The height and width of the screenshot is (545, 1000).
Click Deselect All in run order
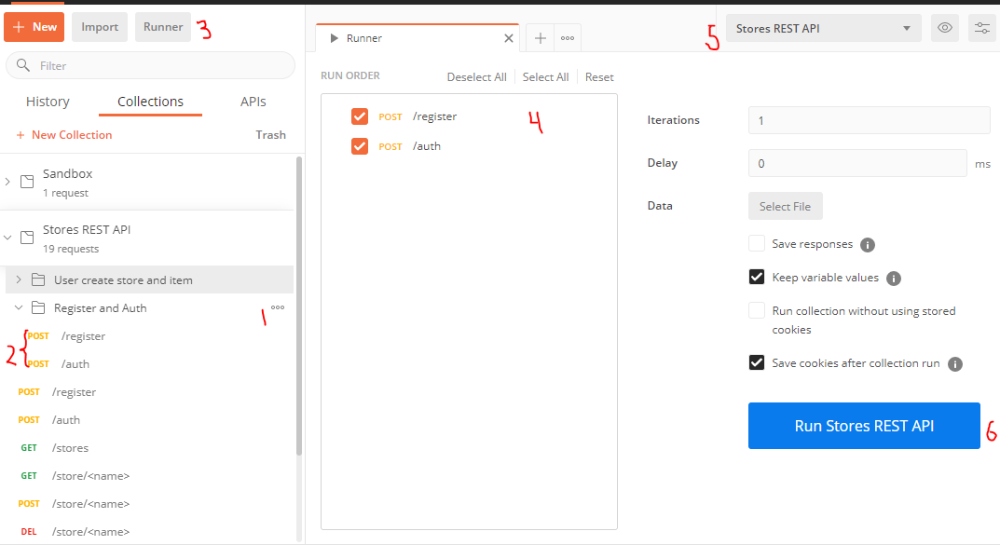point(477,77)
